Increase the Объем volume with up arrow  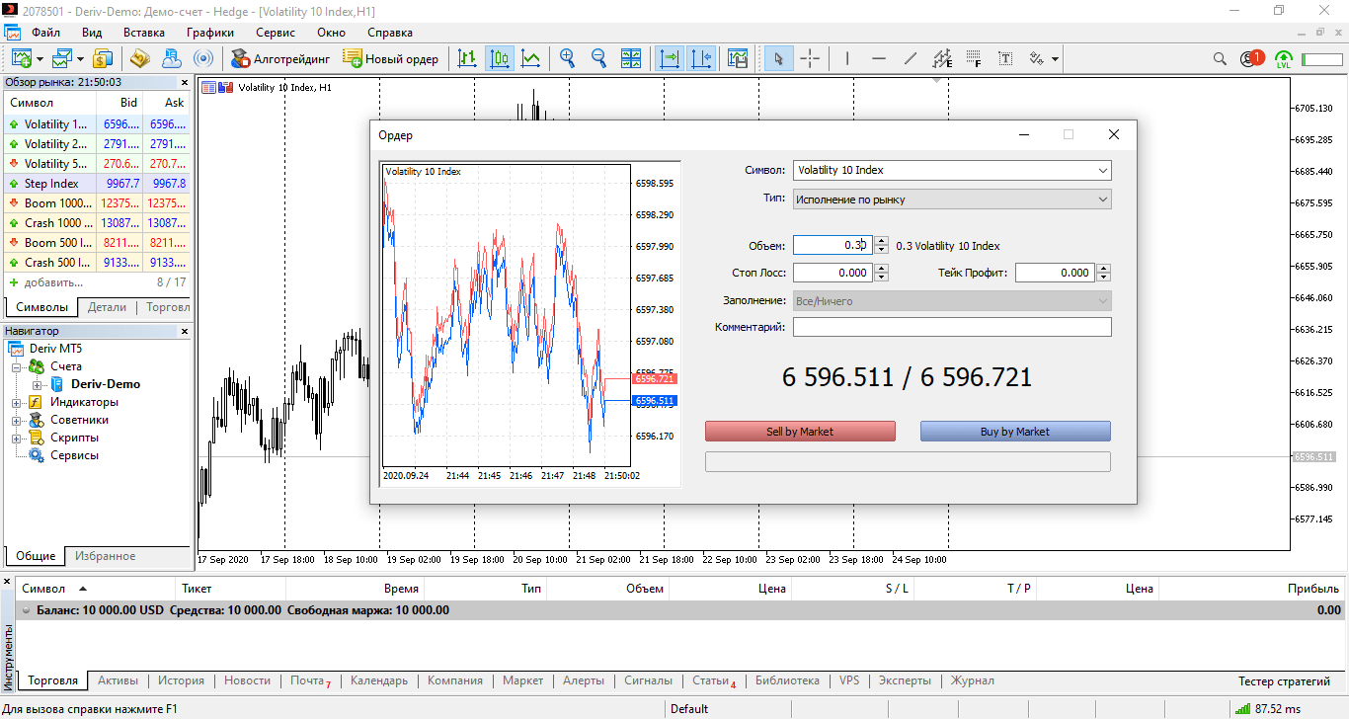(x=882, y=241)
